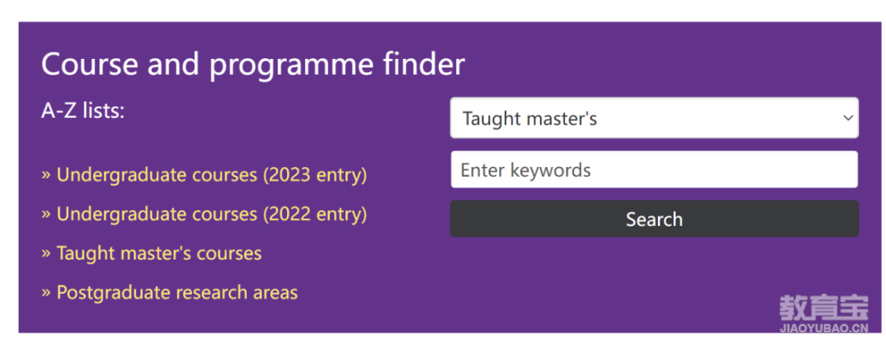Click the "(2023 entry)" portion of the link

pyautogui.click(x=315, y=175)
